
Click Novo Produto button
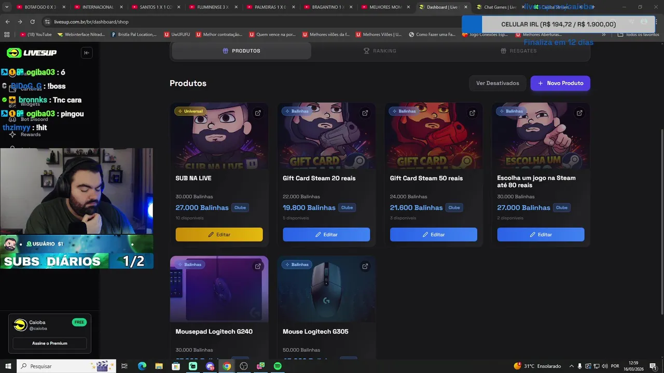click(x=560, y=83)
